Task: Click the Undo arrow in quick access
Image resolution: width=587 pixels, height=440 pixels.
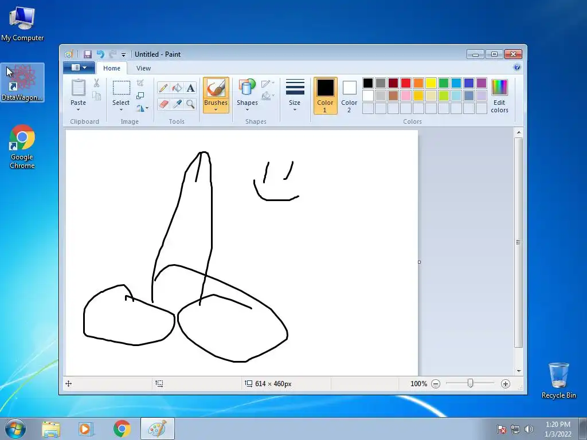Action: pyautogui.click(x=100, y=54)
